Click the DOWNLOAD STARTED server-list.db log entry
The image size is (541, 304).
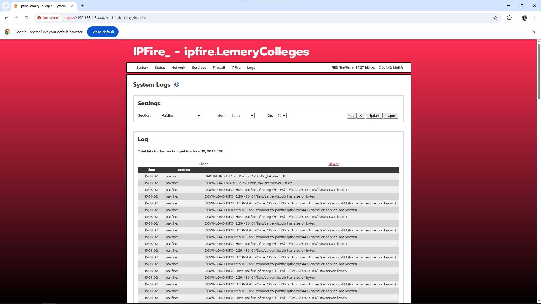pos(268,183)
